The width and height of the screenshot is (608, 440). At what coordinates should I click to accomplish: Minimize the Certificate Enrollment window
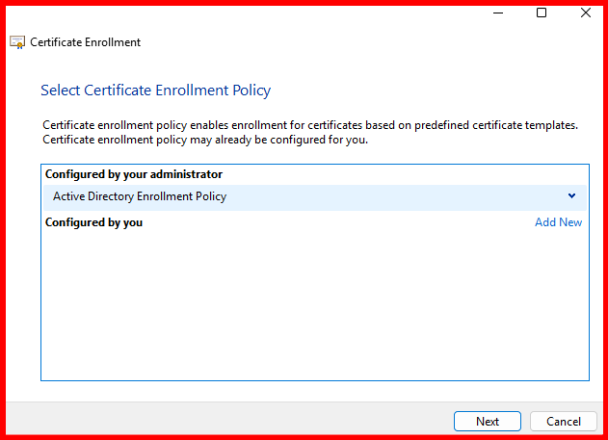[497, 13]
